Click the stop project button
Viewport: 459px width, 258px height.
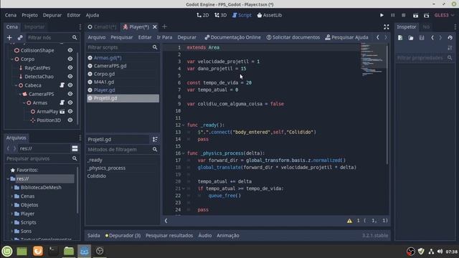coord(403,15)
